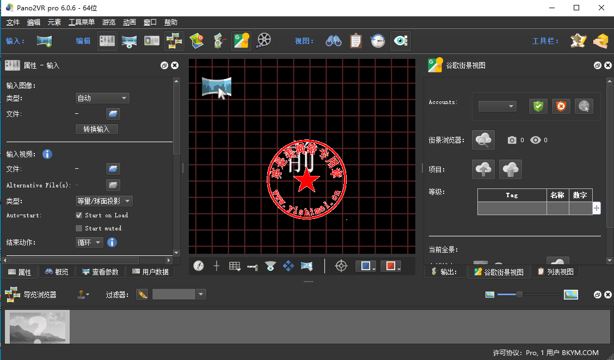Viewport: 614px width, 360px height.
Task: Expand the 等里/球面投影 type dropdown
Action: tap(103, 201)
